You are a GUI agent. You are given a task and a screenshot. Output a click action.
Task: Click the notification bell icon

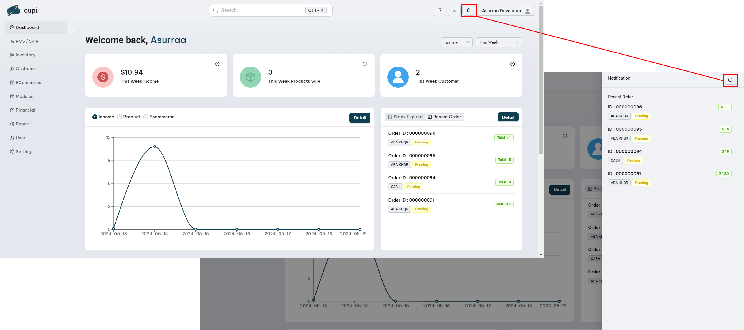pyautogui.click(x=468, y=11)
